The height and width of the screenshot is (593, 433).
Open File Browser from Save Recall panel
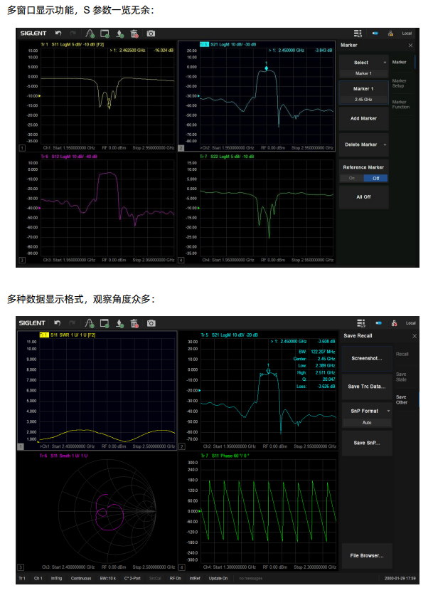366,555
